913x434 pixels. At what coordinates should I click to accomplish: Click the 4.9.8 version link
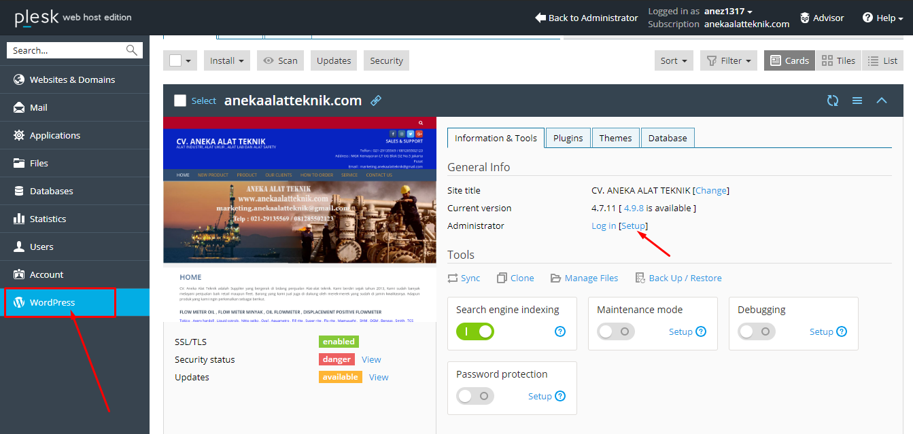[635, 208]
